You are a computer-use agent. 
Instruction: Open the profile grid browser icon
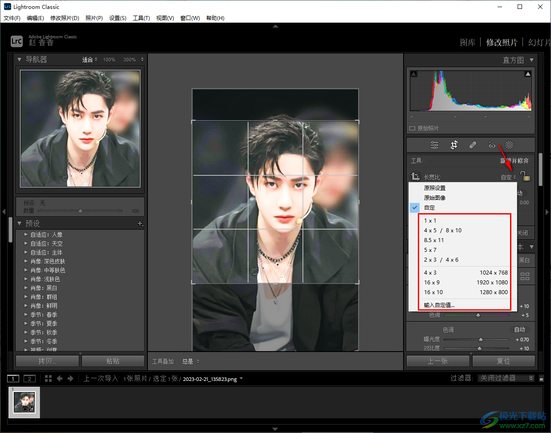click(525, 276)
